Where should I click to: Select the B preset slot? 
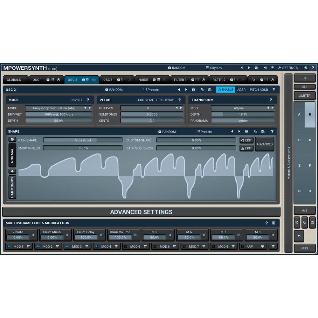point(310,114)
